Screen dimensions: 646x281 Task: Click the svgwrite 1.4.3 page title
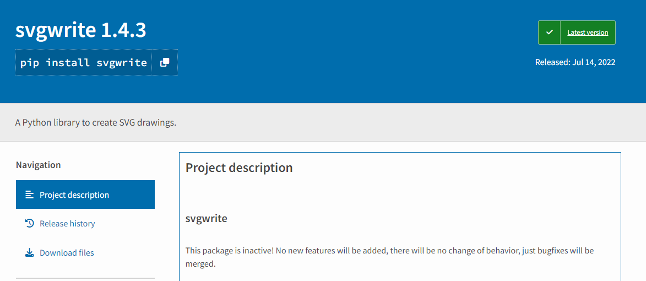pos(81,30)
